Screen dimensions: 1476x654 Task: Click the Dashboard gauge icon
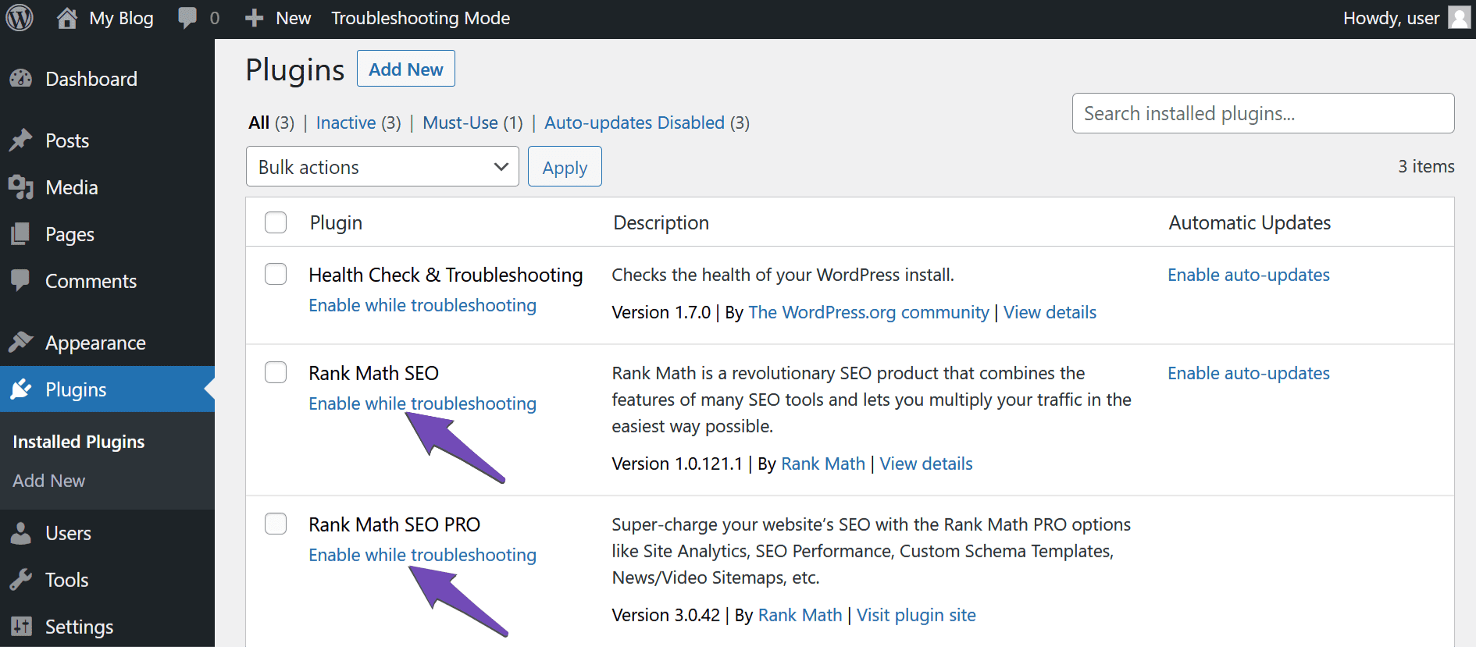tap(21, 78)
